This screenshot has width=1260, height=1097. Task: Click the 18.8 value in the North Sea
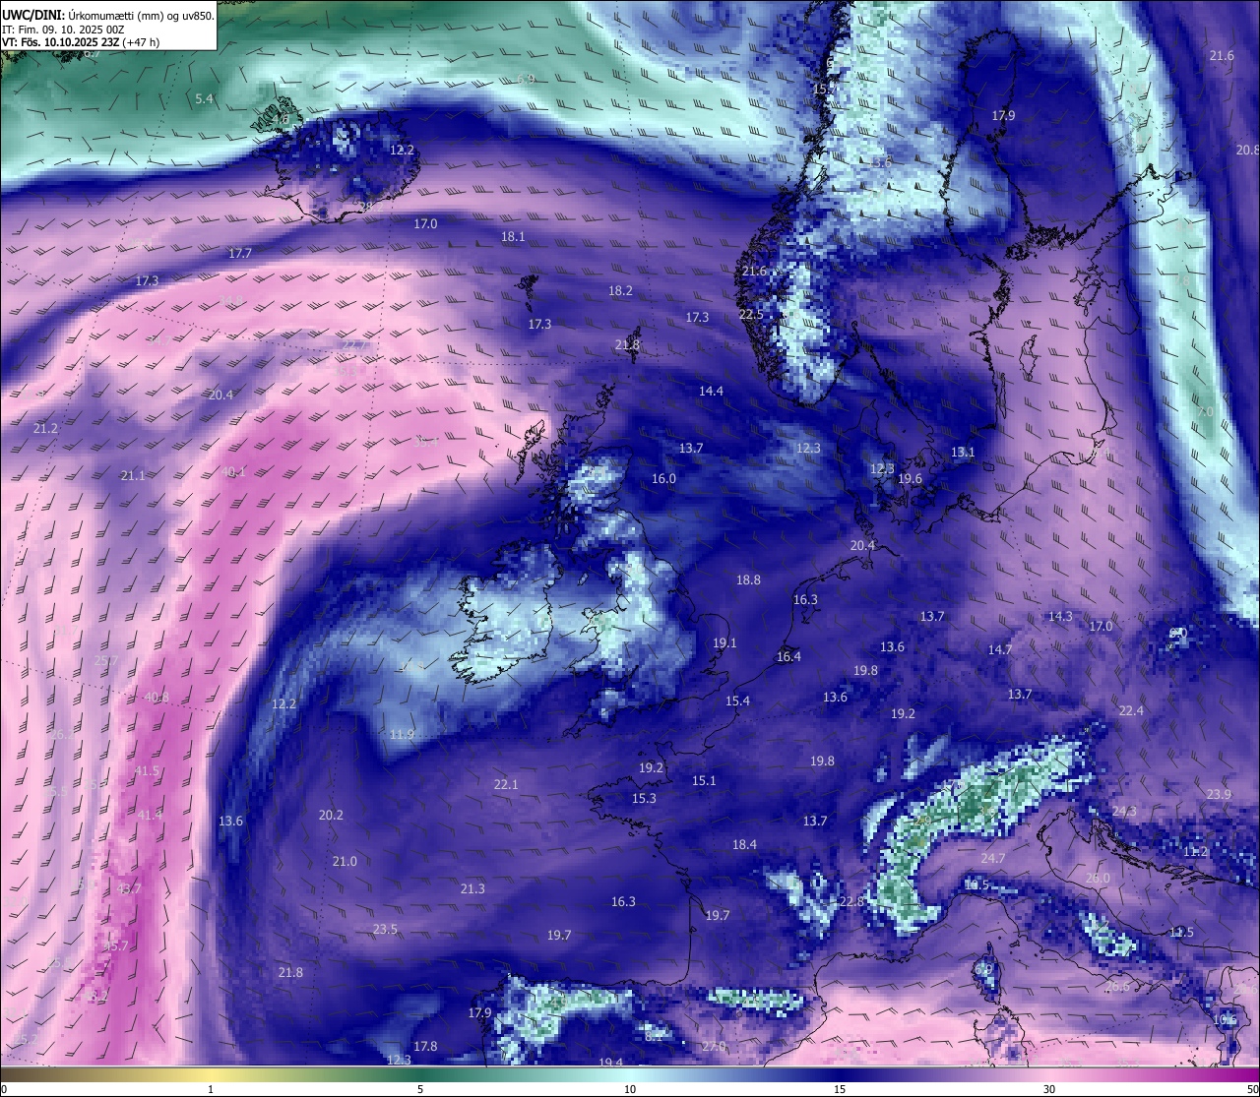(x=748, y=579)
